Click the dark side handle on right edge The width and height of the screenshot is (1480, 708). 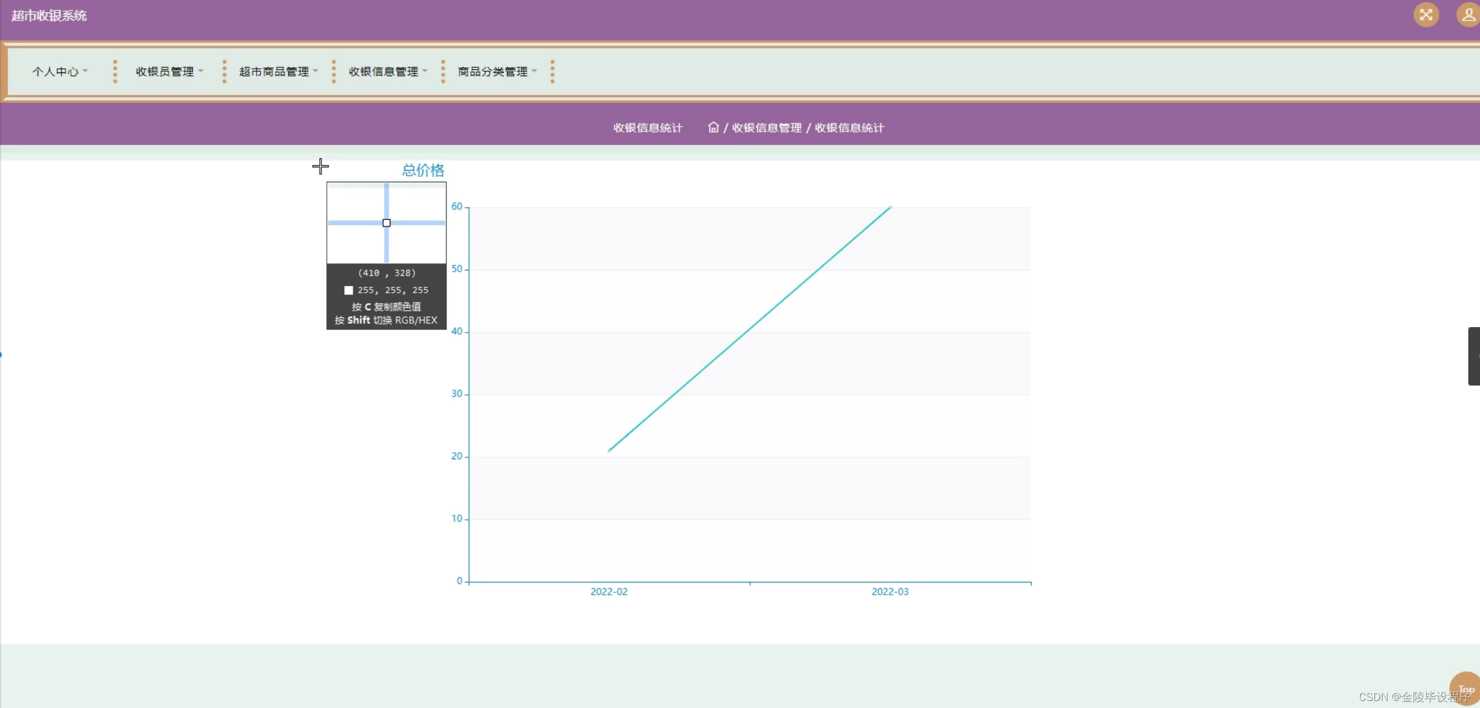coord(1474,356)
